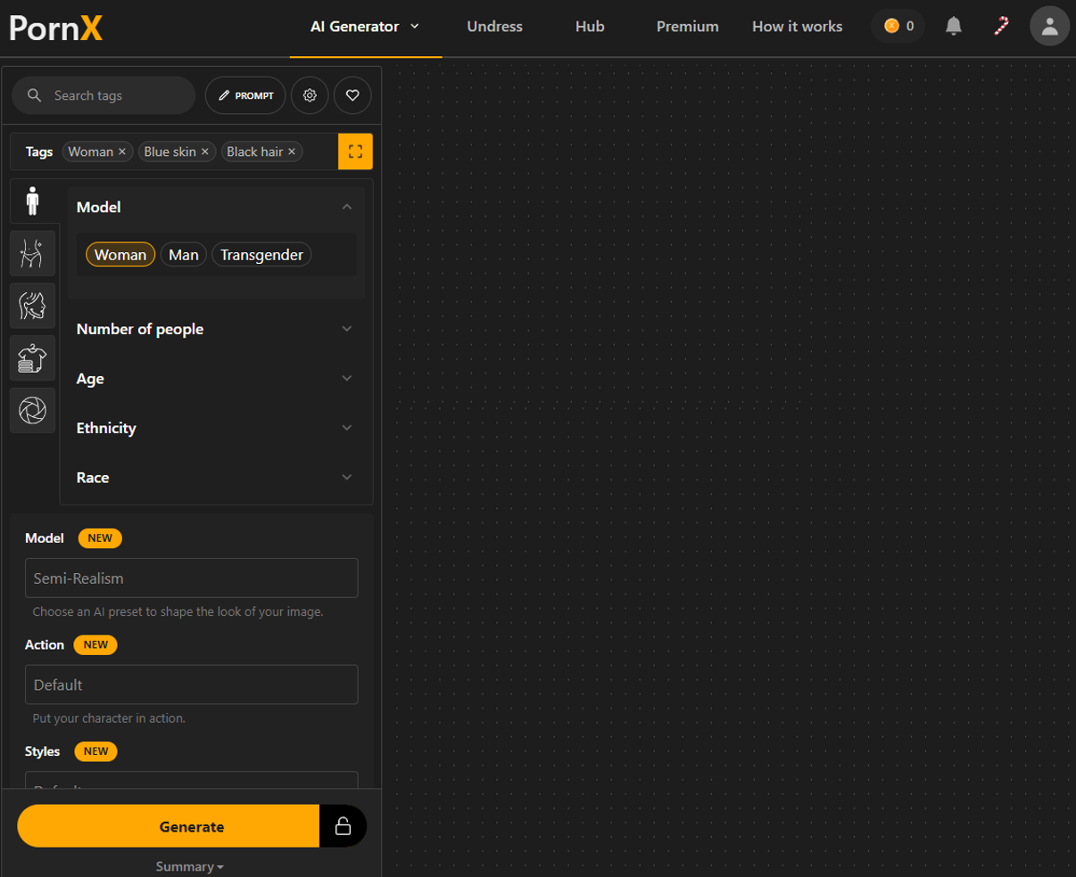
Task: Remove the Blue skin tag
Action: click(x=204, y=152)
